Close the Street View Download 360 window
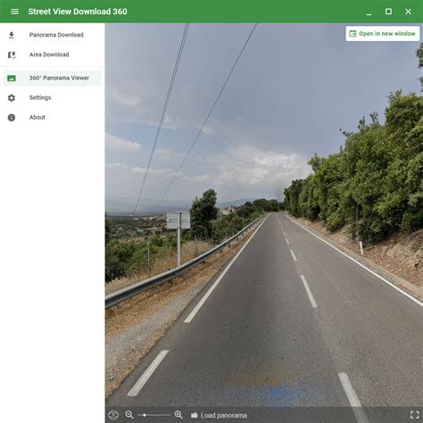The height and width of the screenshot is (423, 423). (x=408, y=12)
